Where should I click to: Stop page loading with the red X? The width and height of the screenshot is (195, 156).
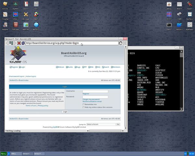tap(19, 43)
